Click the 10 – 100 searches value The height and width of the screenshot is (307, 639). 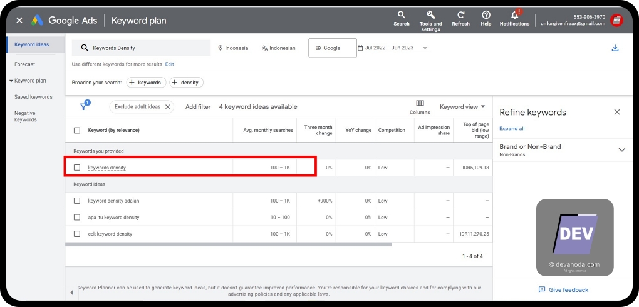pyautogui.click(x=280, y=218)
